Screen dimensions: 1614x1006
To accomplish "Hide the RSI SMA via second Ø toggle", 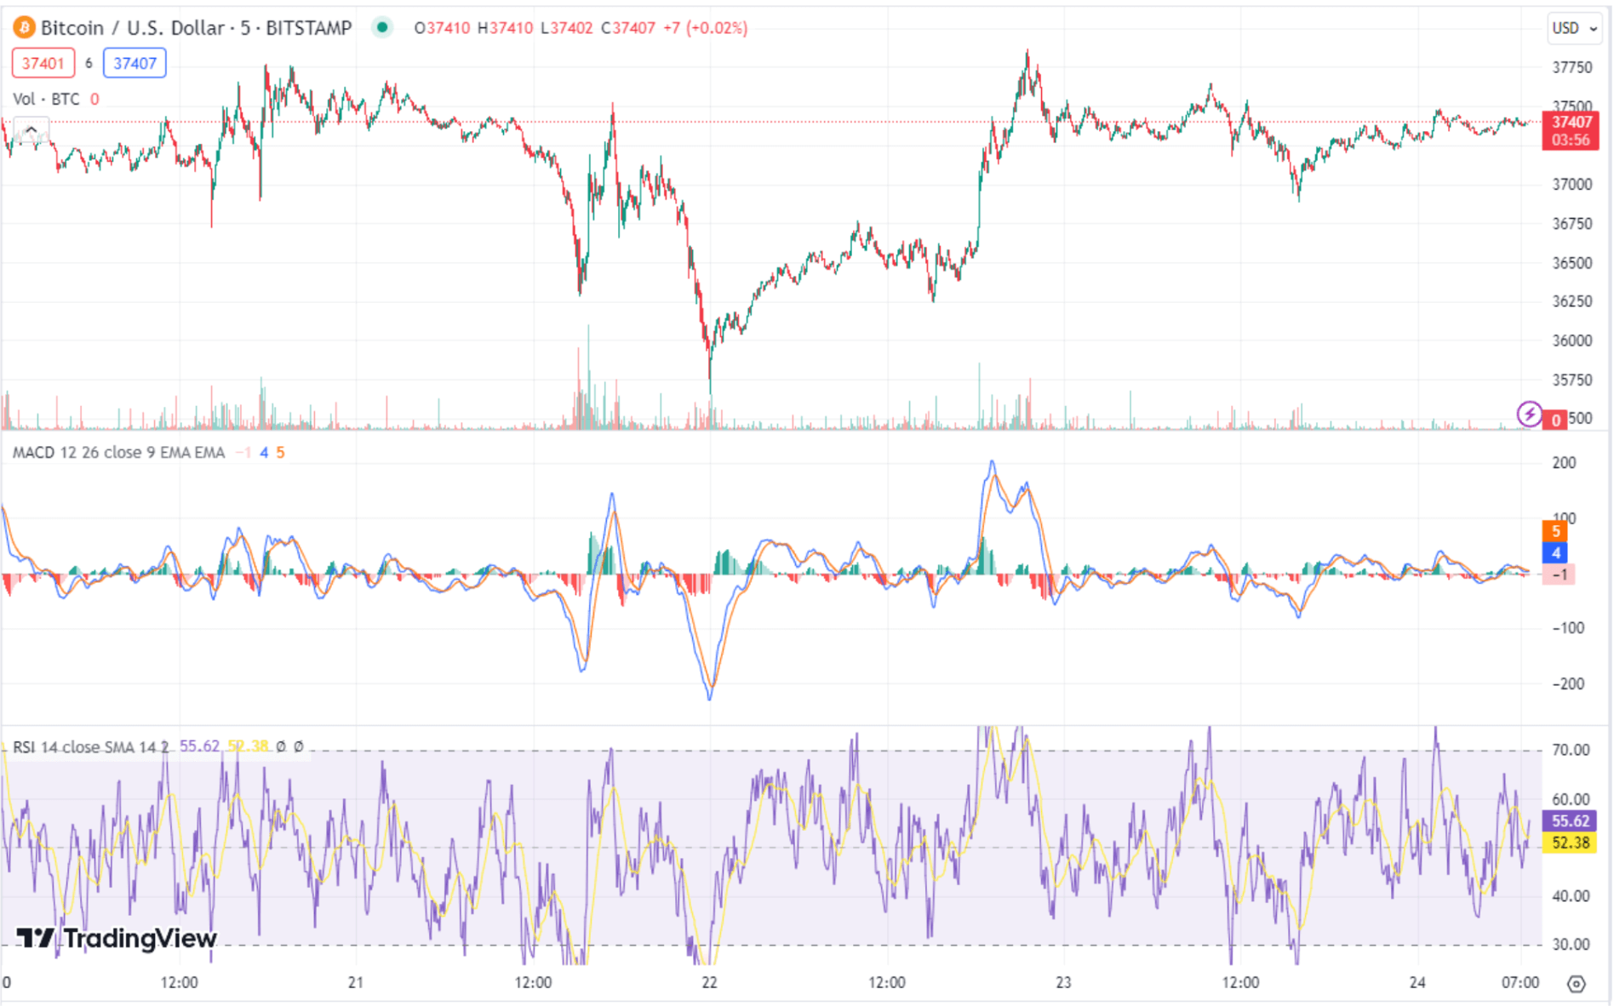I will tap(300, 745).
